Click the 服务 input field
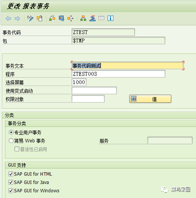The height and width of the screenshot is (198, 196). pos(170,140)
